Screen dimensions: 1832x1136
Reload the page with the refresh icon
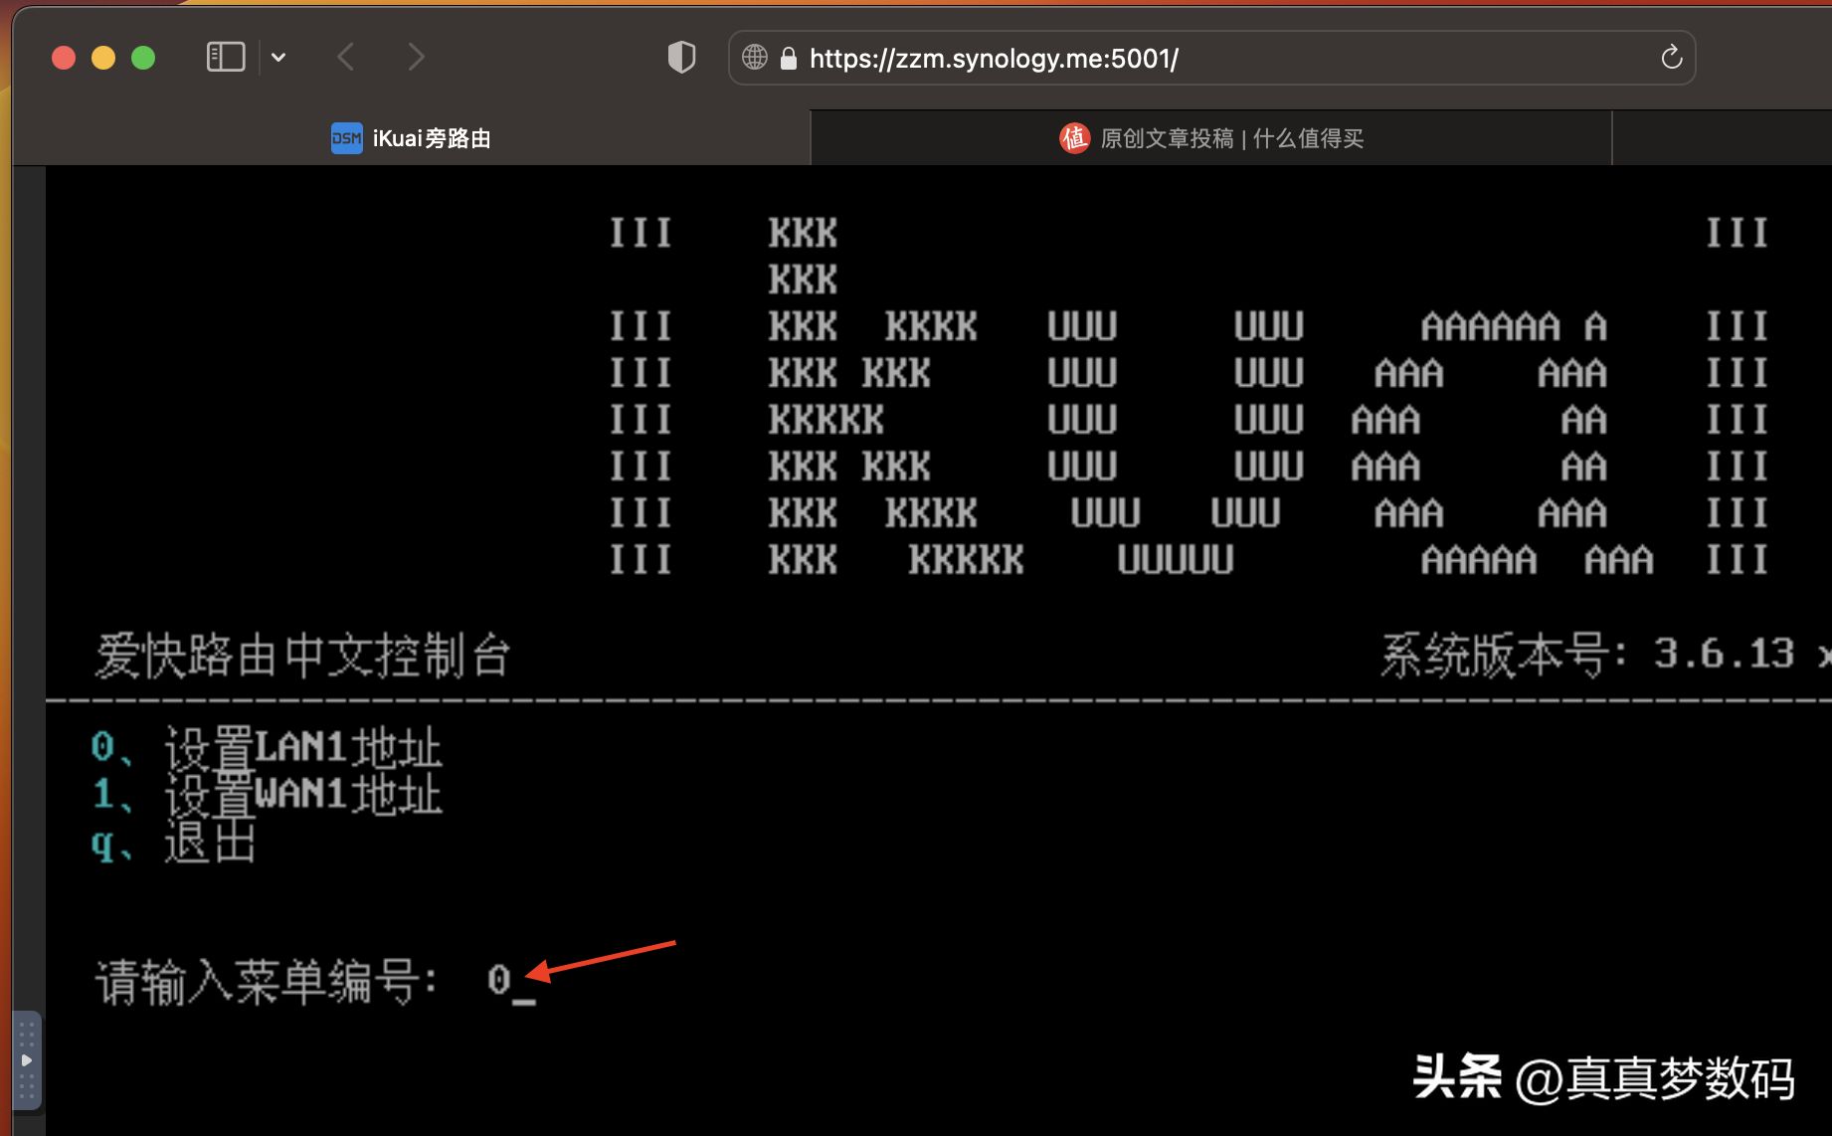click(x=1671, y=58)
